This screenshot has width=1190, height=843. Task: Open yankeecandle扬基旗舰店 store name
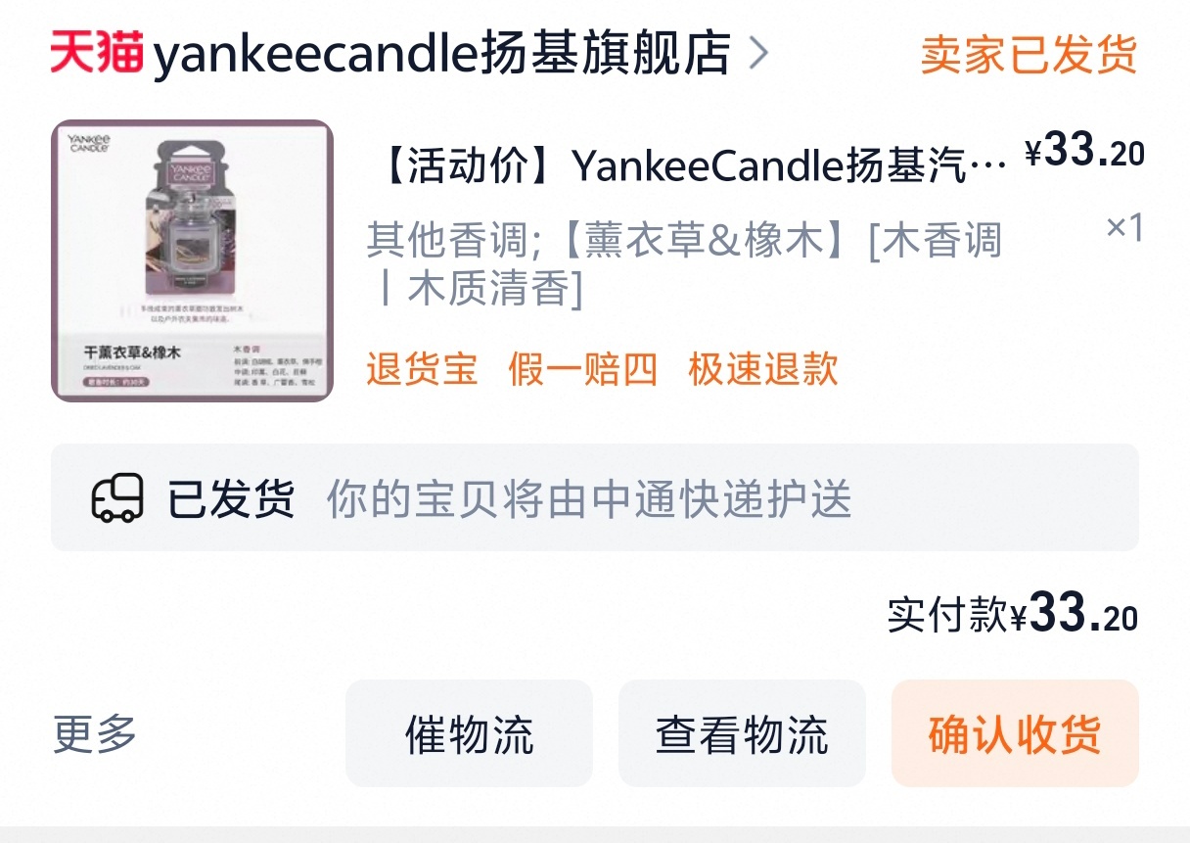tap(442, 53)
